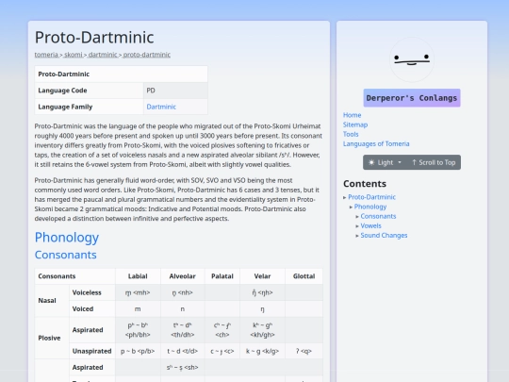Select the <mh> labial nasal cell
Screen dimensions: 509x382
coord(138,292)
